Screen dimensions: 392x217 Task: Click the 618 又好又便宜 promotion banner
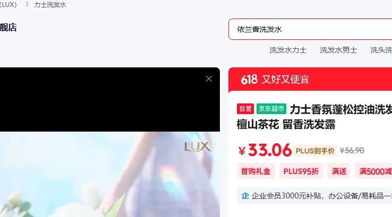tap(310, 80)
